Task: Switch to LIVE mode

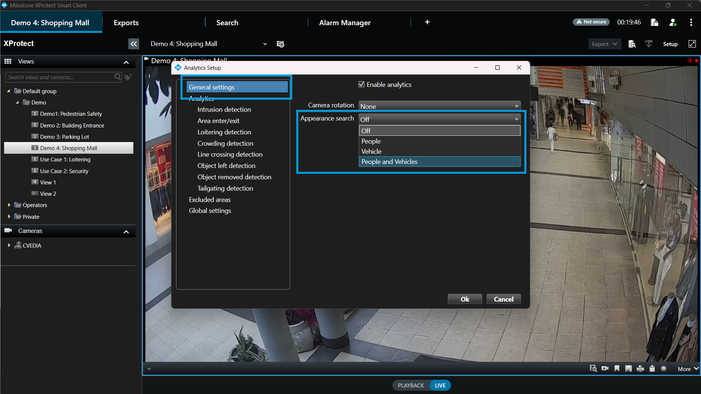Action: coord(440,385)
